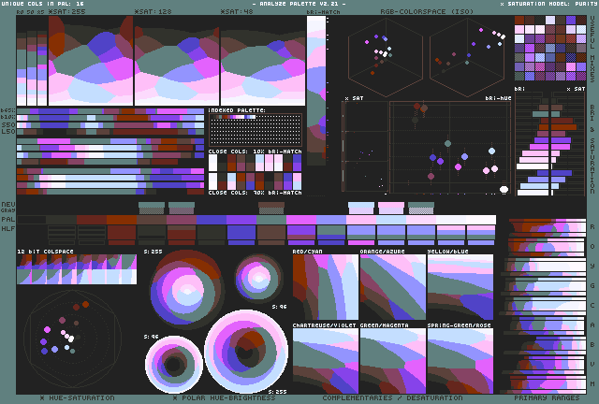Click the "RED/CYAN" panel title
Viewport: 599px width, 404px height.
[308, 252]
